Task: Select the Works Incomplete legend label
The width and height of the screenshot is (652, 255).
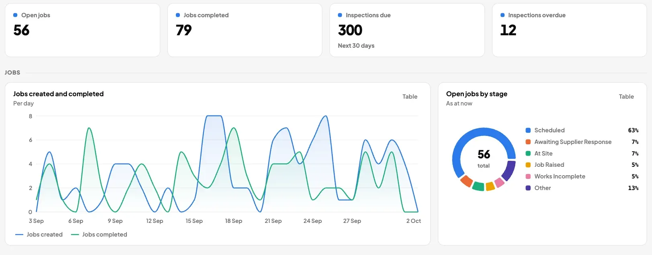Action: [560, 176]
